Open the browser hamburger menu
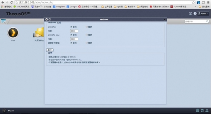The image size is (211, 114). click(208, 2)
